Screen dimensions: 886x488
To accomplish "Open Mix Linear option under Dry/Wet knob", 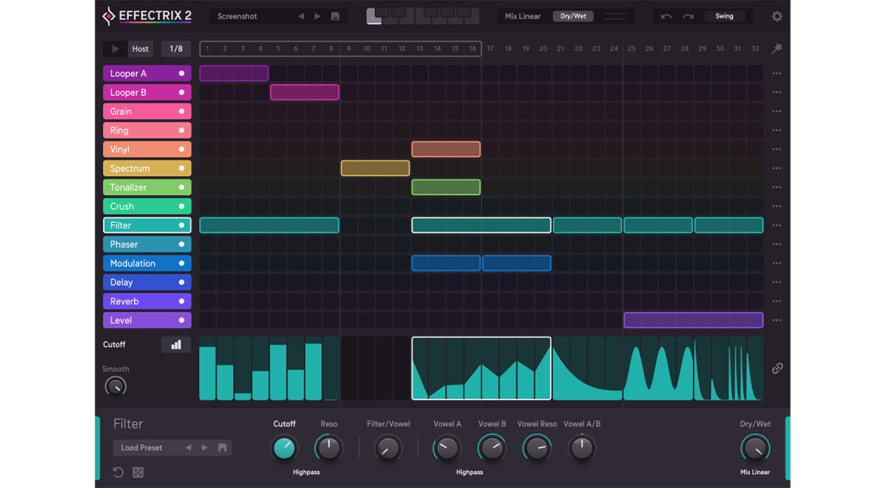I will coord(754,472).
